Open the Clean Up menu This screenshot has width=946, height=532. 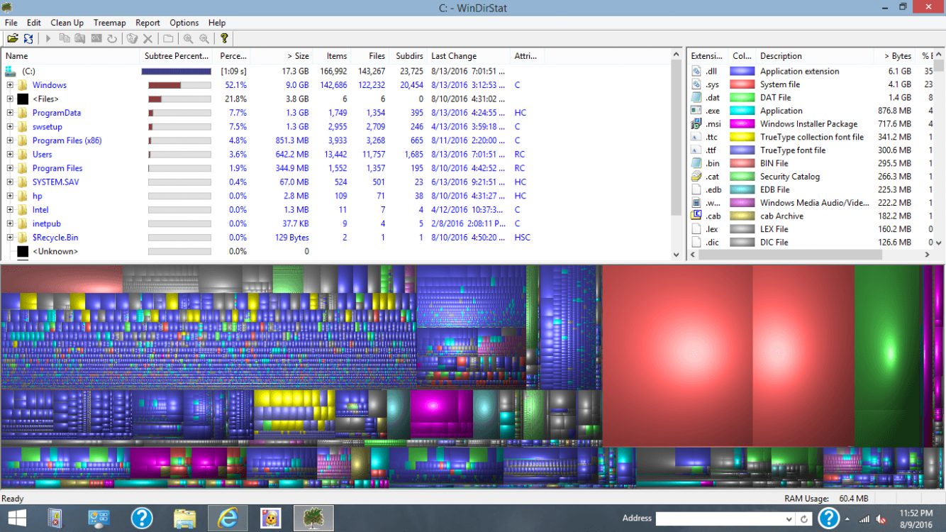[67, 23]
